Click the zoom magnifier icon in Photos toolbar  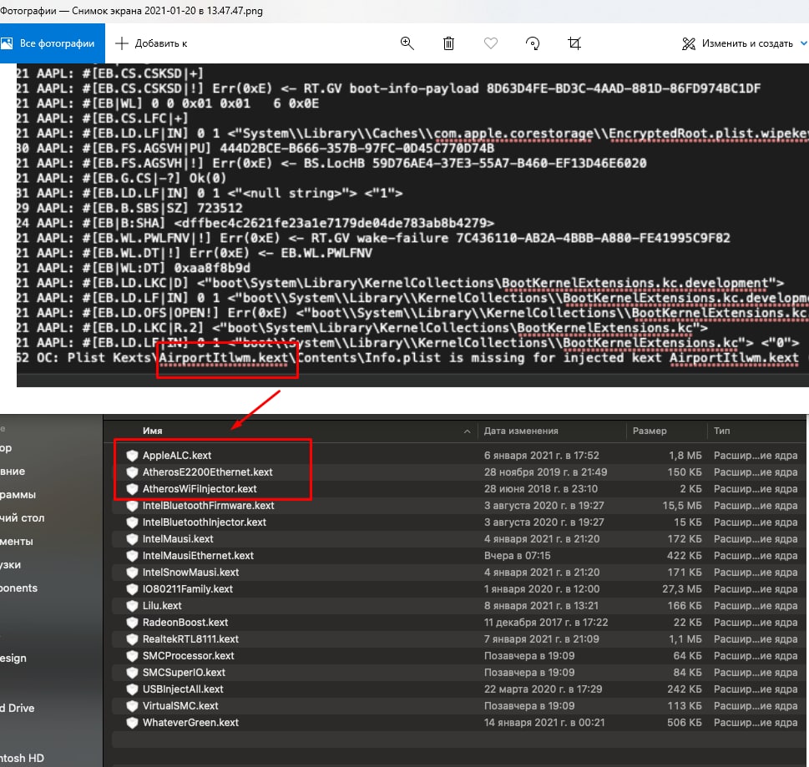coord(407,43)
